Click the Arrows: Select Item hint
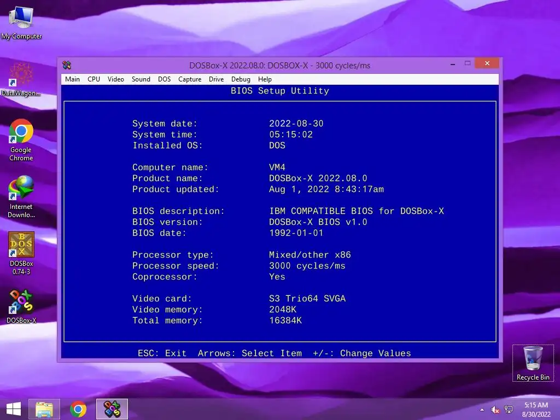The height and width of the screenshot is (420, 560). click(x=249, y=353)
